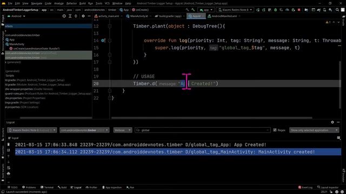Click the editor horizontal scrollbar
The height and width of the screenshot is (194, 346).
[212, 118]
